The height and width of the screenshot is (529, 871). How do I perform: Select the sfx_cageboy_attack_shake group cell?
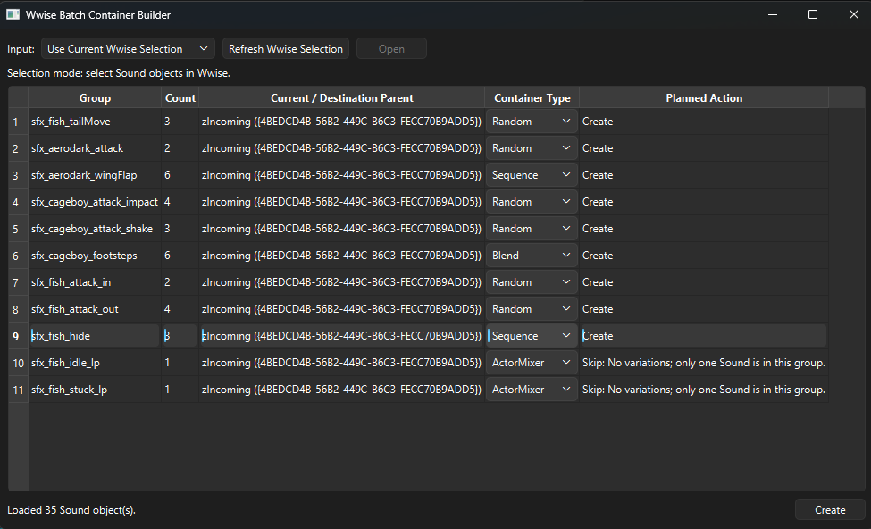tap(95, 229)
